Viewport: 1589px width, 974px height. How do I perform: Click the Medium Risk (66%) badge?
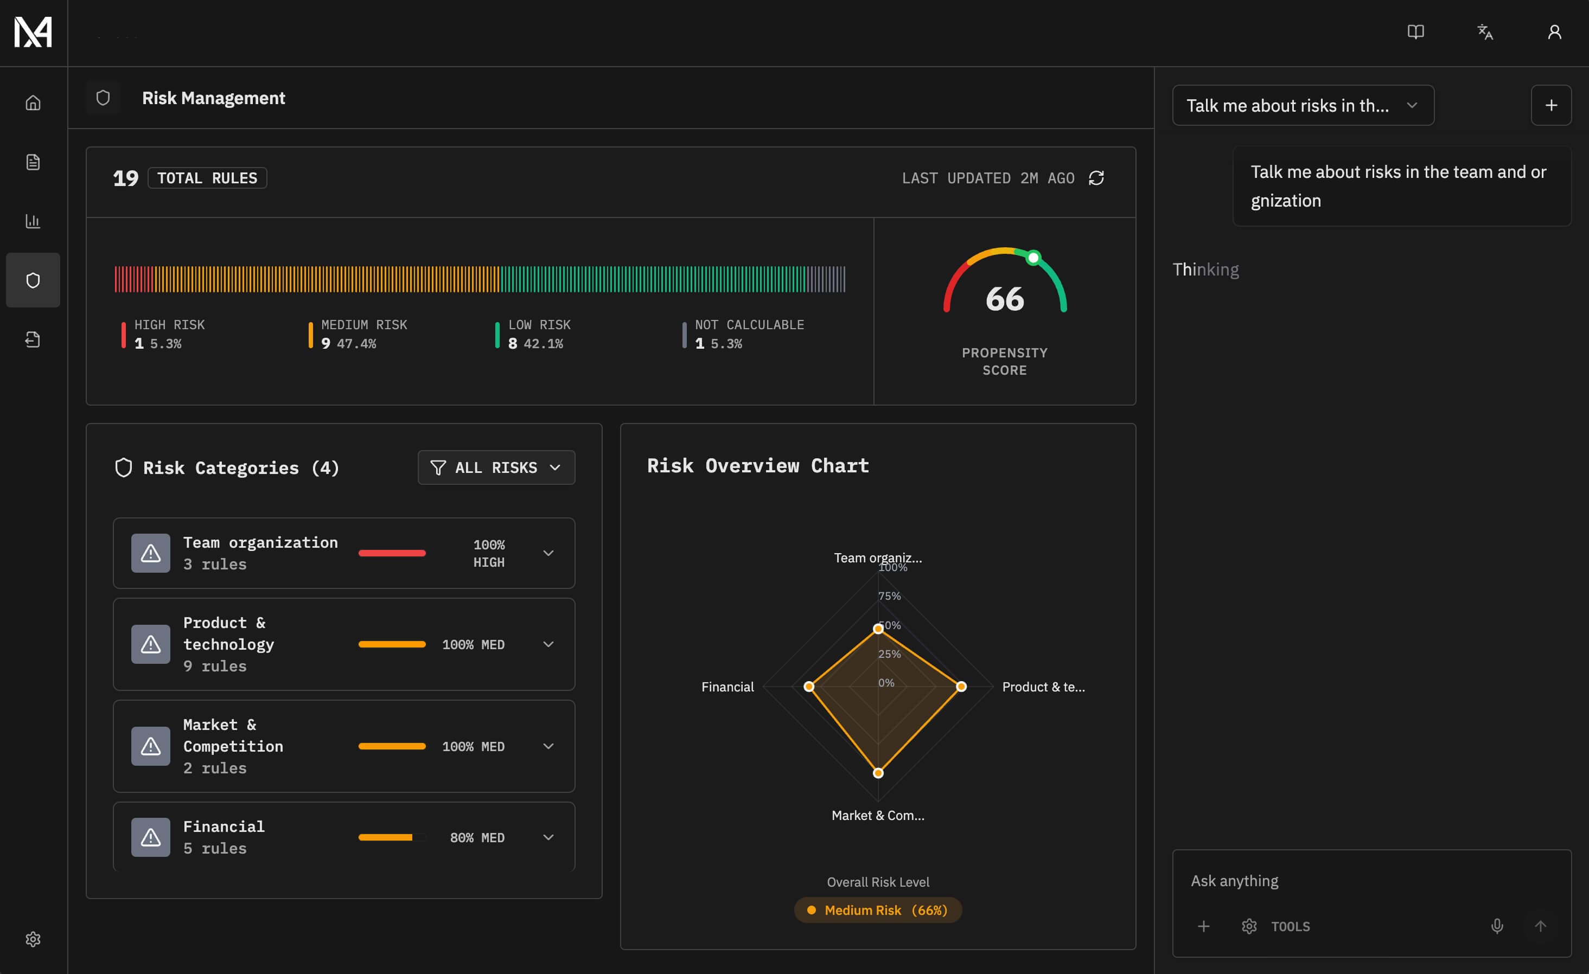pos(878,910)
